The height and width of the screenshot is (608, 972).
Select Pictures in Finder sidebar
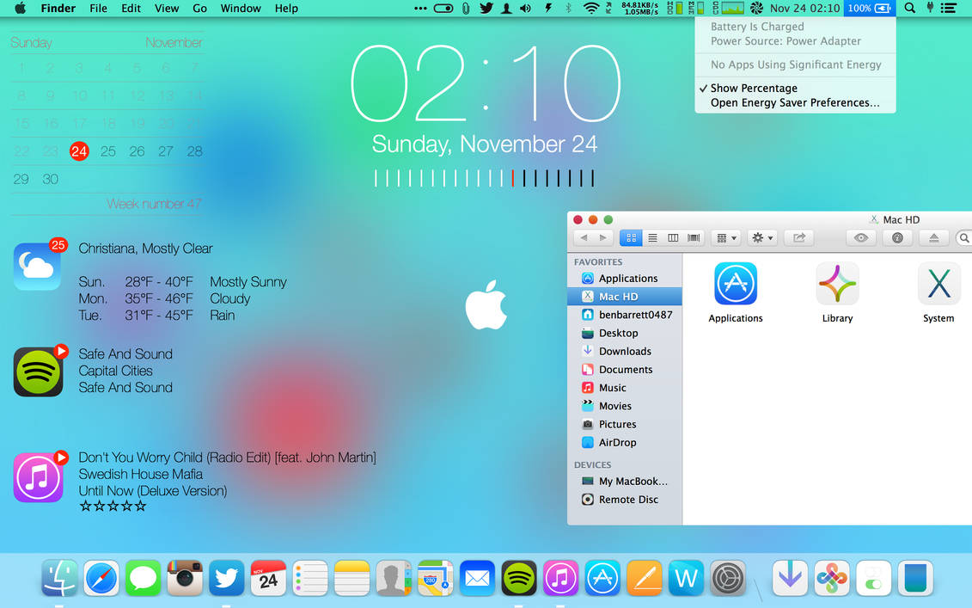click(x=624, y=424)
